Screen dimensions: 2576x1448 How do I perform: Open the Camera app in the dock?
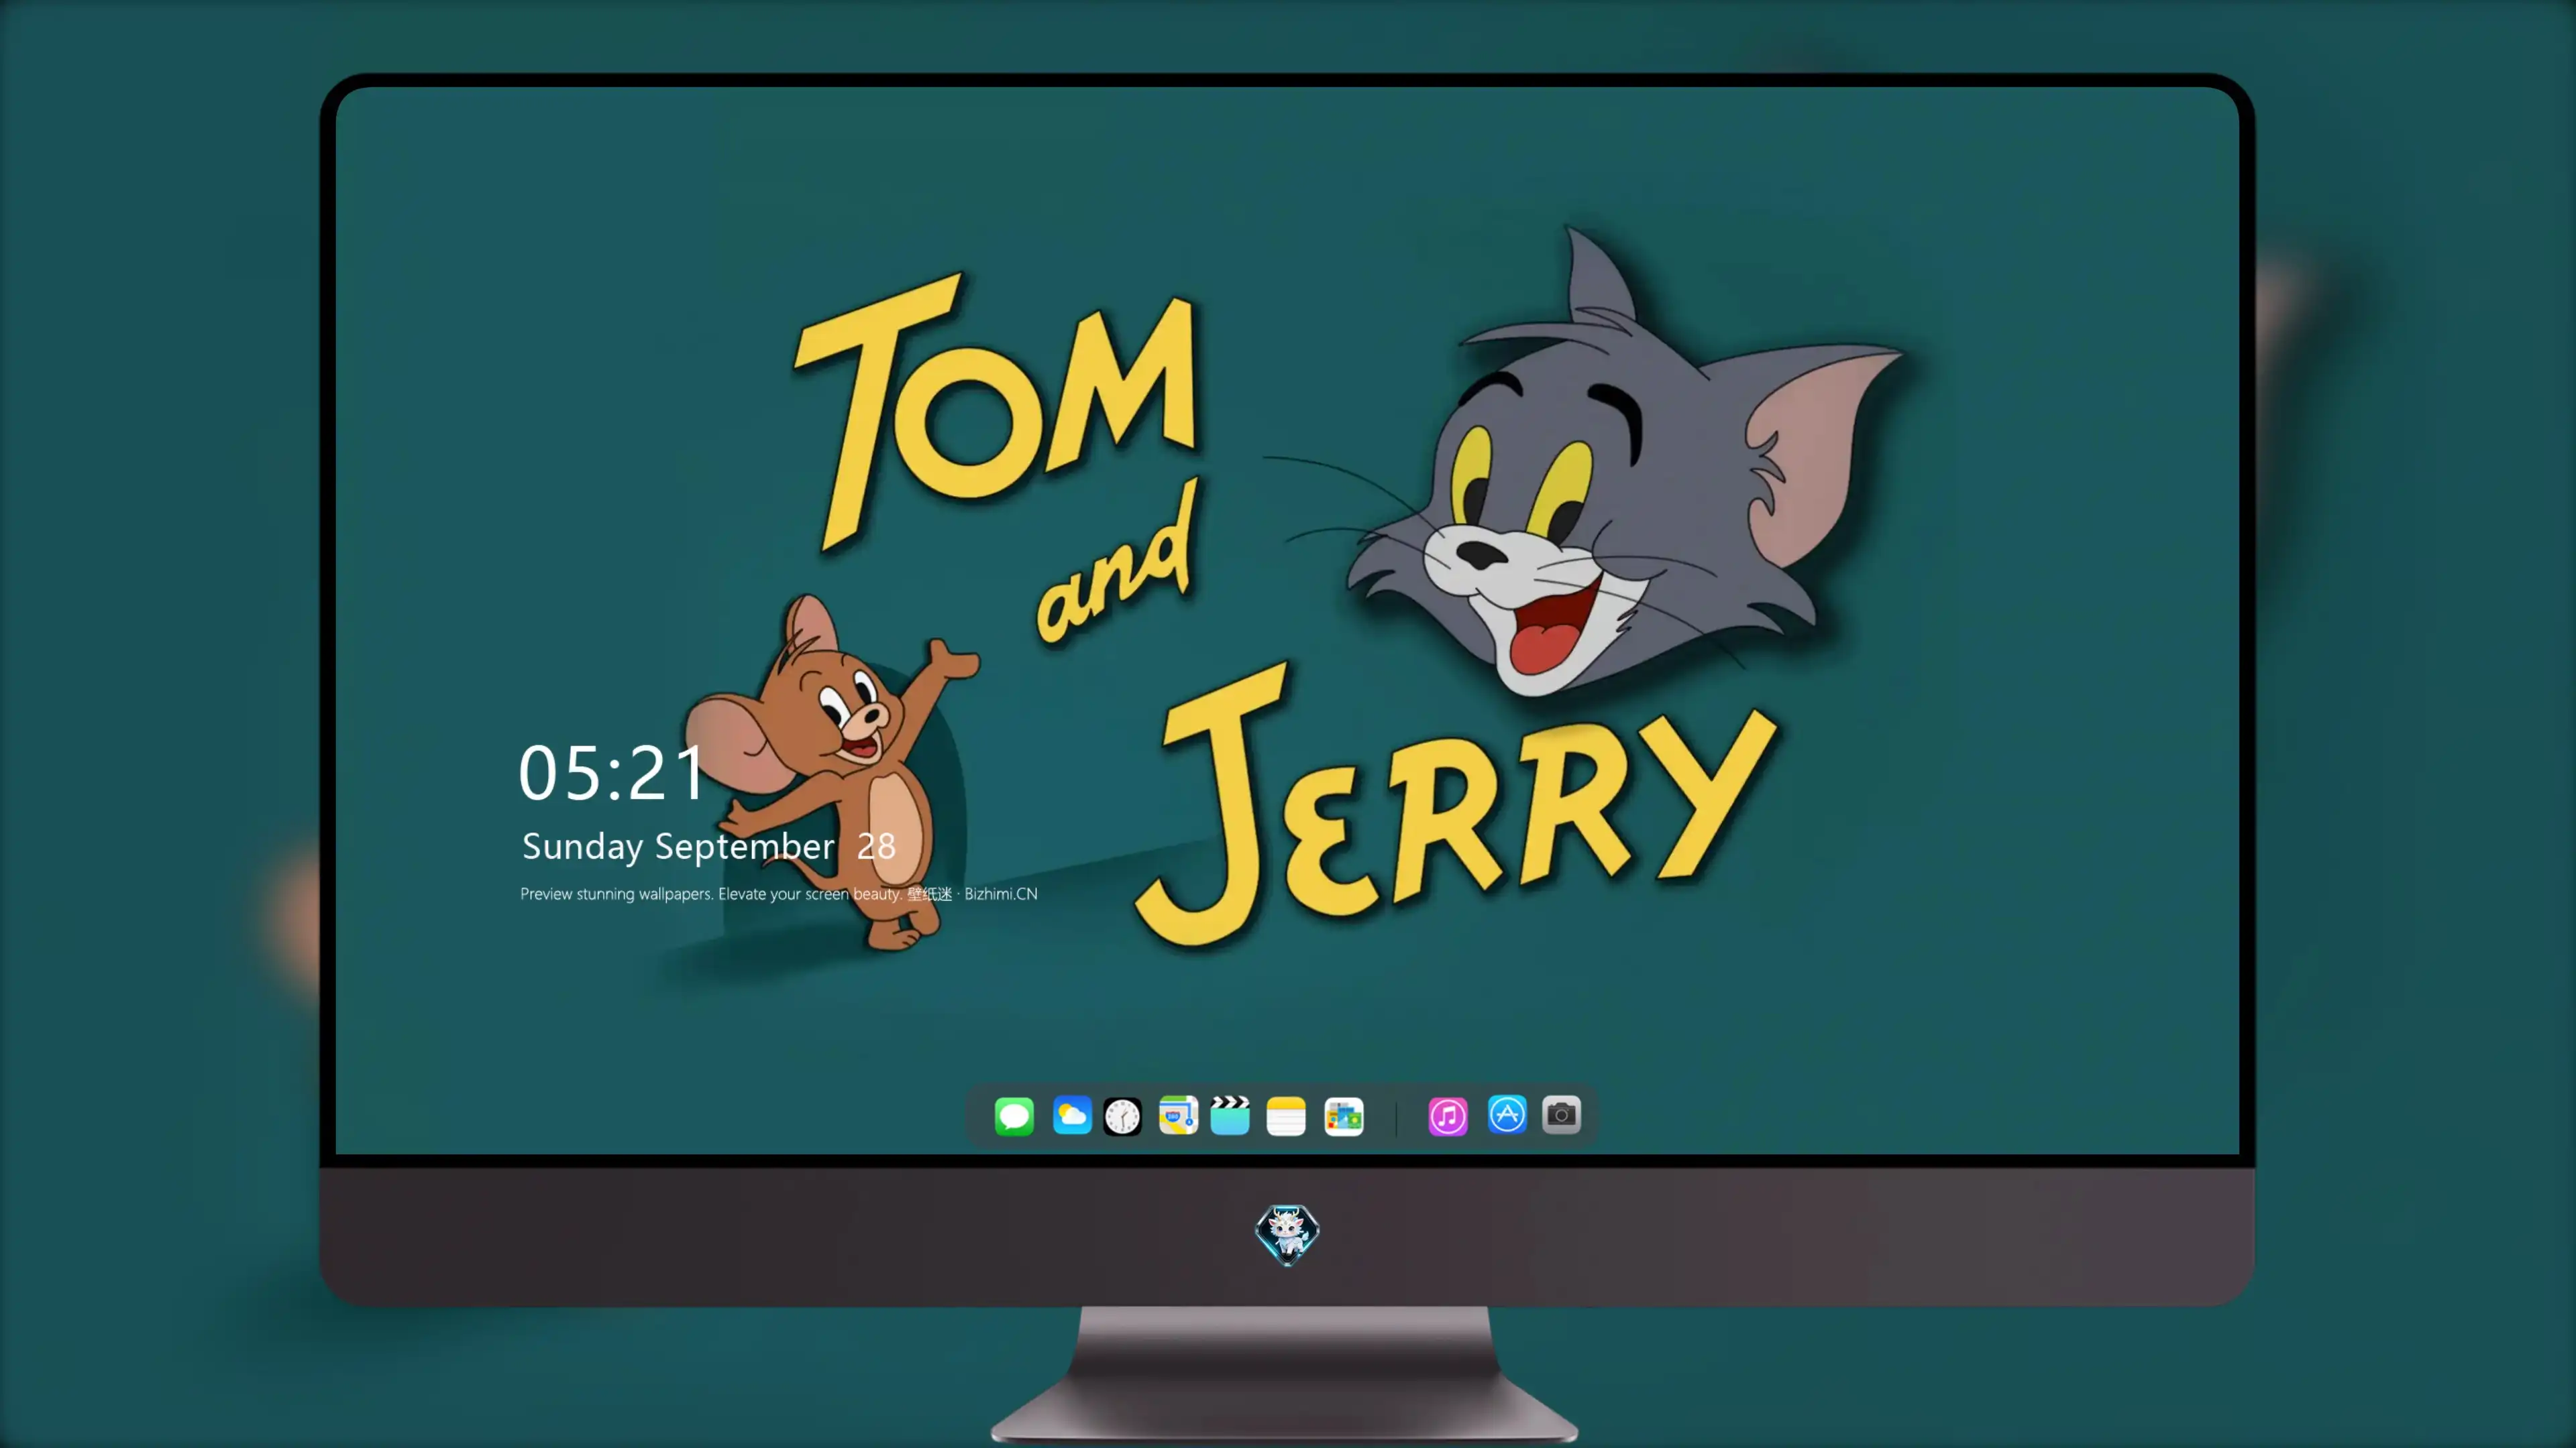(x=1561, y=1115)
